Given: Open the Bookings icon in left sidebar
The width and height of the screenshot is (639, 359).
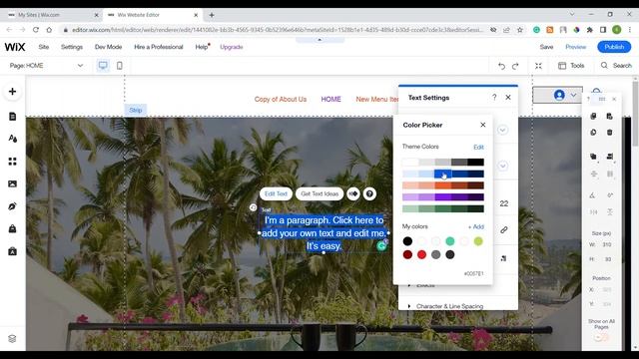Looking at the screenshot, I should tap(12, 251).
